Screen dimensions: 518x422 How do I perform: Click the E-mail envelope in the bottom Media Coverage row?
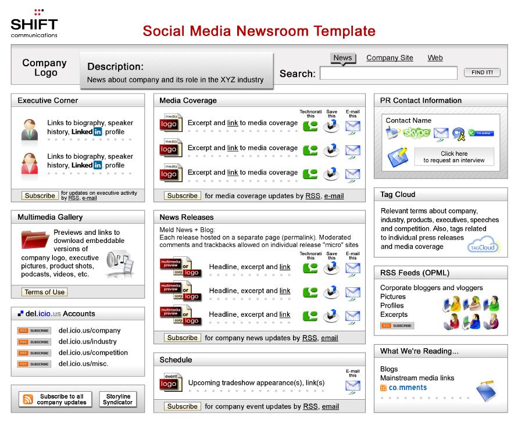352,175
